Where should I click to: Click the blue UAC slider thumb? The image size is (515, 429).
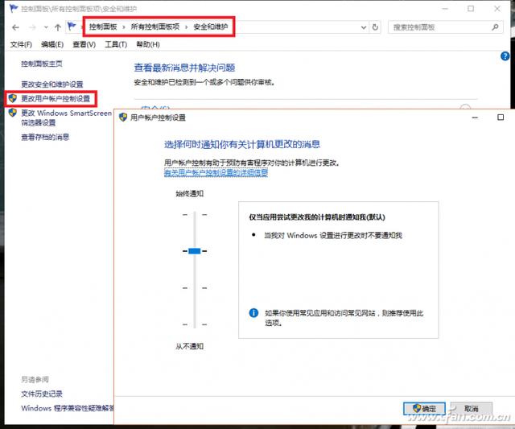coord(195,251)
